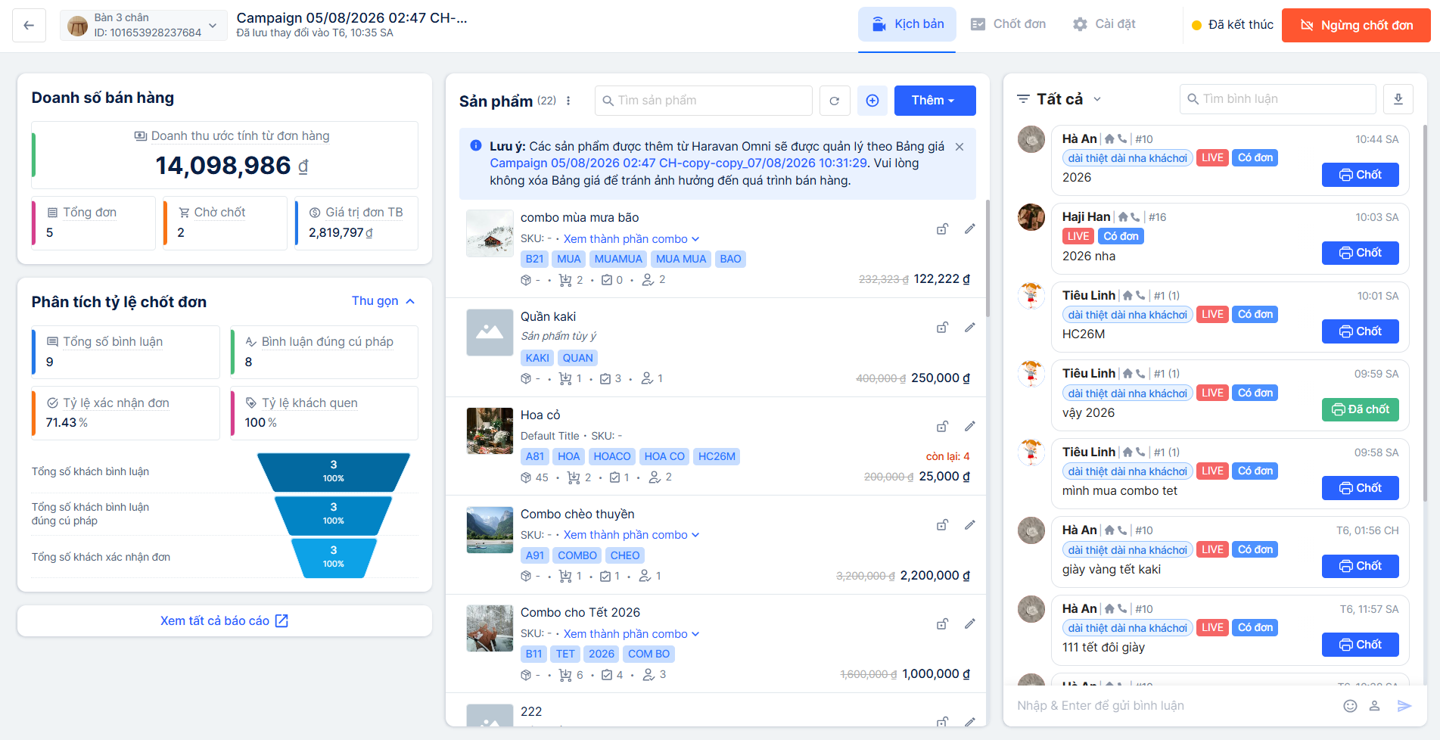Click the KAKI keyword tag

coord(537,358)
